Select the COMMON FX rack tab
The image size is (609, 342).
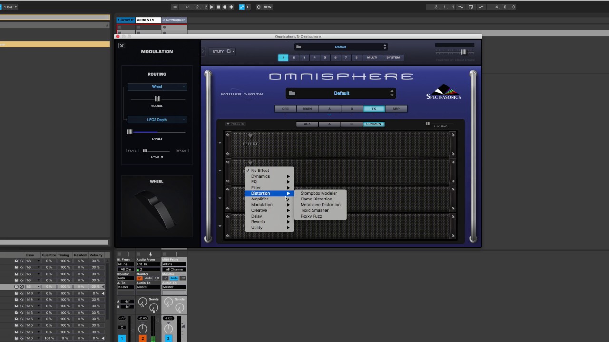(373, 124)
